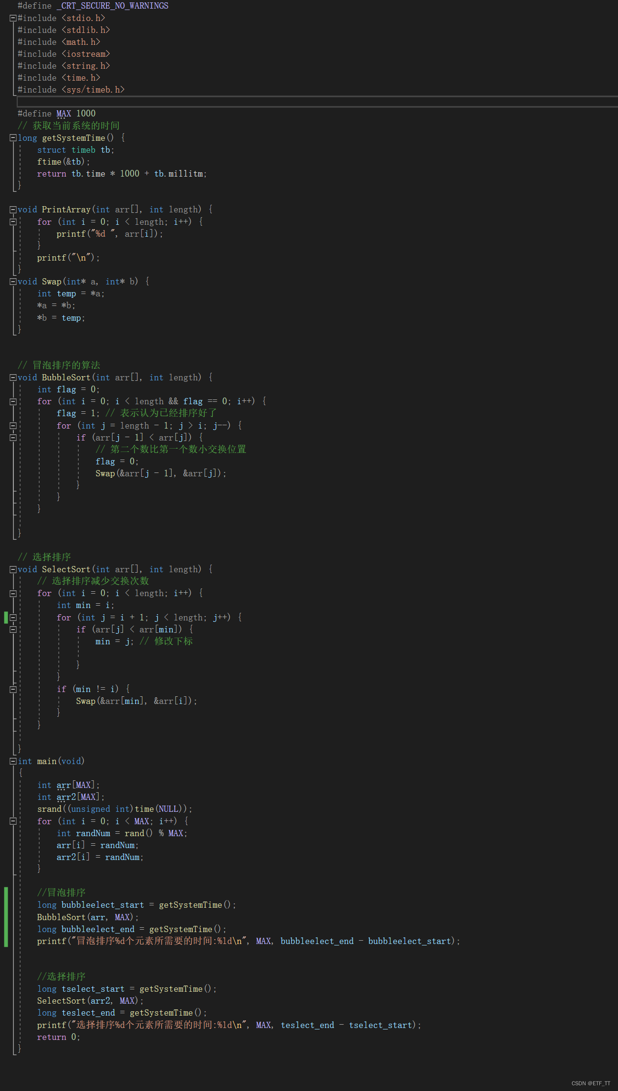
Task: Click the MAX identifier in #define MAX 1000
Action: (x=63, y=114)
